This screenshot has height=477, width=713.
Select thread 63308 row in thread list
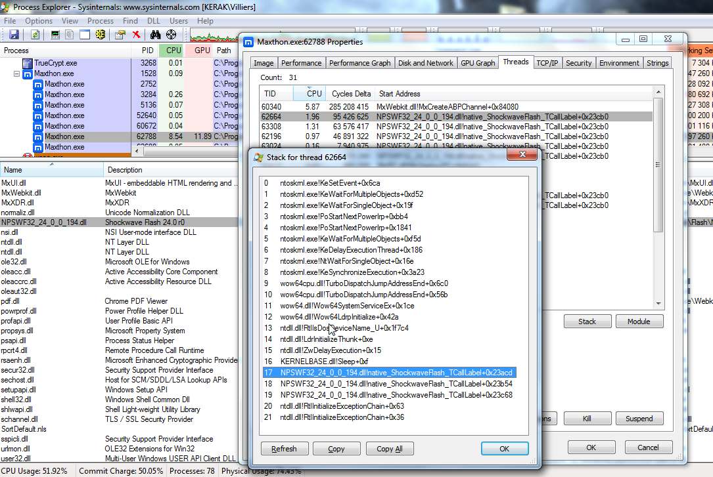coord(456,127)
